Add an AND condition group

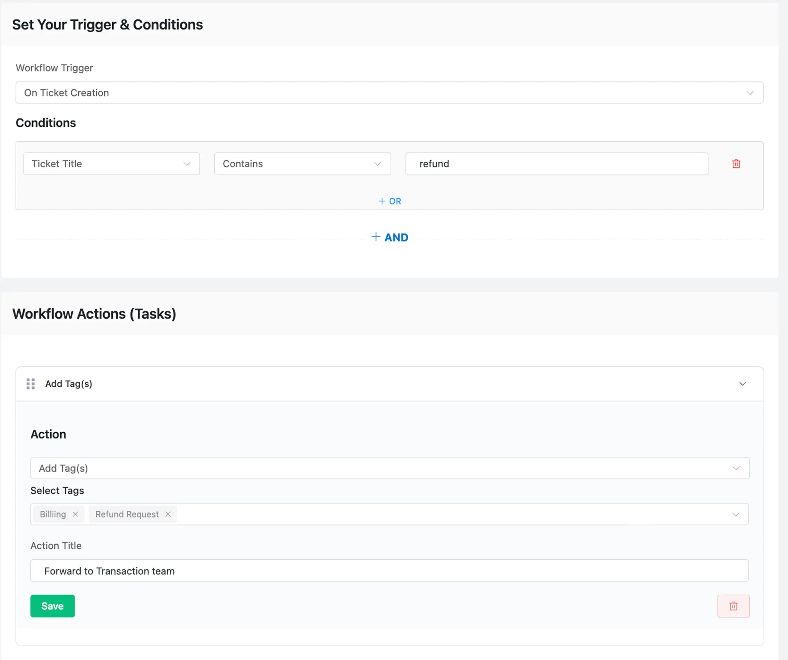pyautogui.click(x=396, y=238)
